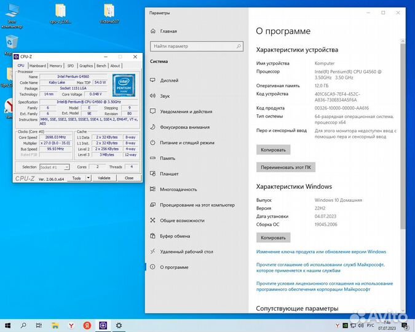Viewport: 415px width, 332px height.
Task: Open the This PC desktop icon
Action: 12,16
